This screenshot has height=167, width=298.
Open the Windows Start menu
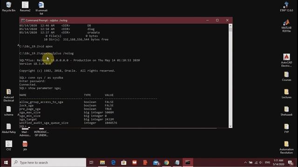tap(6, 162)
